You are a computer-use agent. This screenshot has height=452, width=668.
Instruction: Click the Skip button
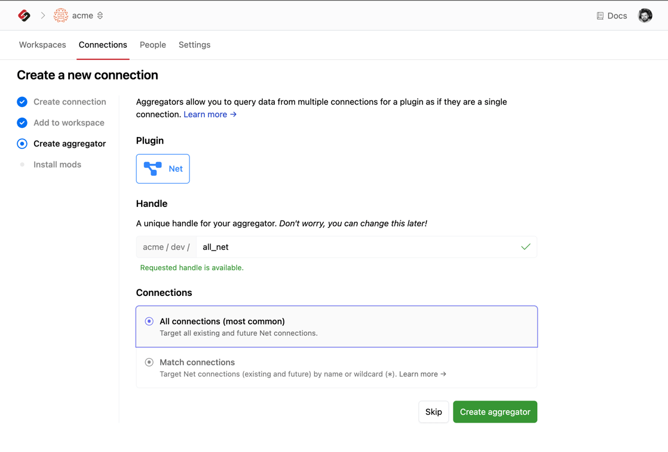(x=433, y=412)
